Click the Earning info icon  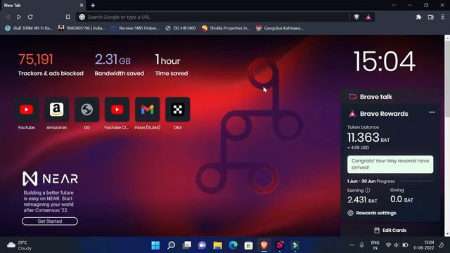[x=367, y=190]
